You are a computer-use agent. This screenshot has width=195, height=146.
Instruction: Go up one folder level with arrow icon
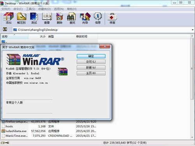point(5,29)
